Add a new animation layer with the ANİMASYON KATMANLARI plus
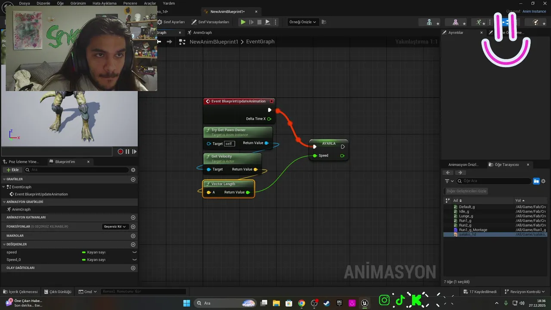Viewport: 551px width, 310px height. pyautogui.click(x=133, y=217)
